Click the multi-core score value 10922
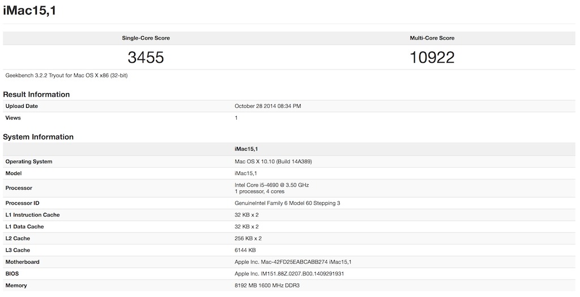The image size is (580, 297). point(432,58)
